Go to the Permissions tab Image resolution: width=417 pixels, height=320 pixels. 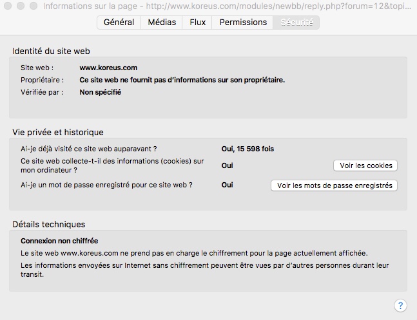[243, 22]
